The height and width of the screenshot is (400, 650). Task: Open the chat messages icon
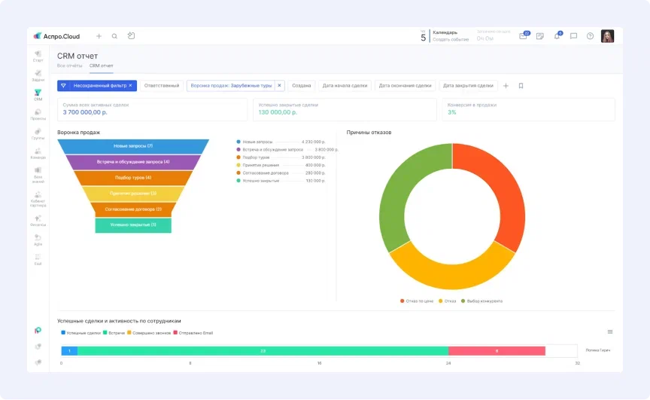click(573, 36)
